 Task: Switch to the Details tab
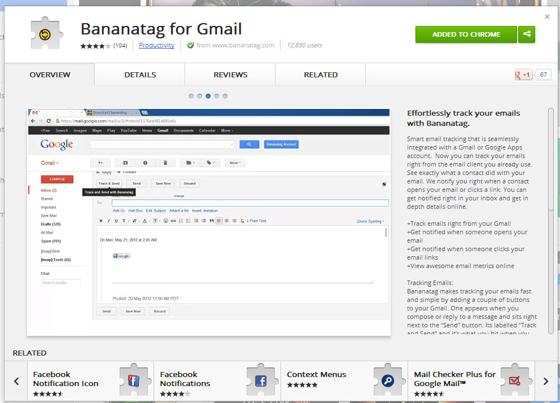click(x=140, y=75)
